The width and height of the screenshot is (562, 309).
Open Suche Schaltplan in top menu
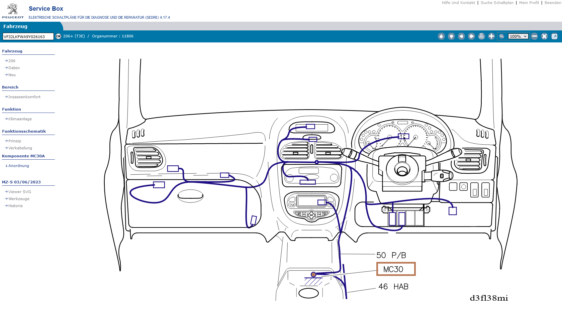pos(497,3)
